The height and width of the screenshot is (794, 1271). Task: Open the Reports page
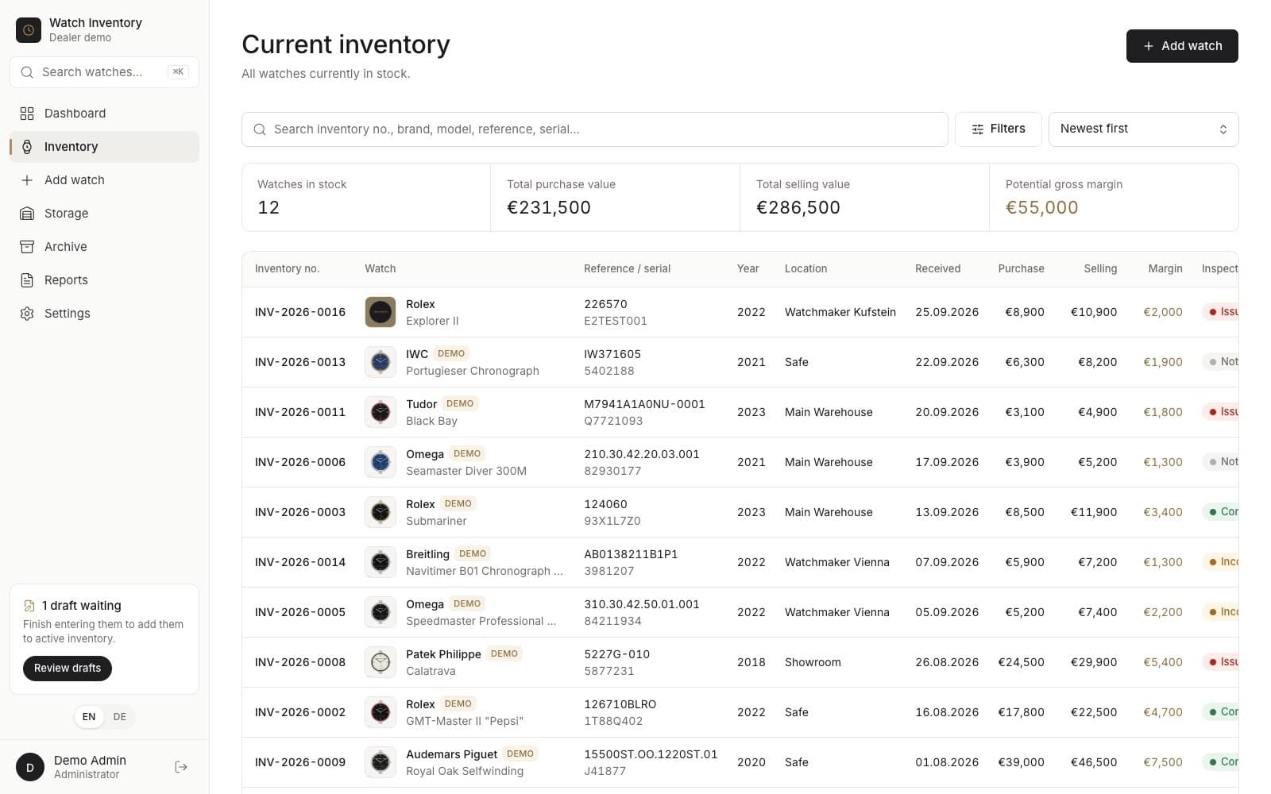pyautogui.click(x=104, y=280)
